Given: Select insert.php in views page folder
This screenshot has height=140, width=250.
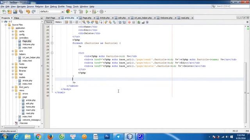Looking at the screenshot, I should pos(30,110).
